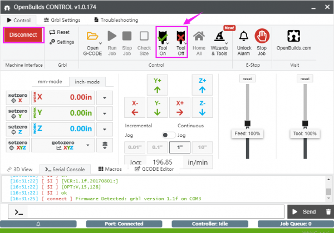Click the status bar bell notification
This screenshot has height=233, width=334.
pos(38,224)
